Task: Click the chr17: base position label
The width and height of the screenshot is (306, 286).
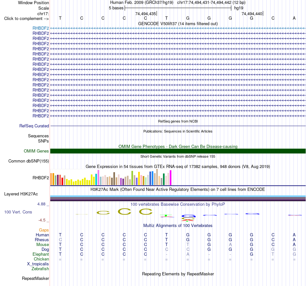Action: 43,14
